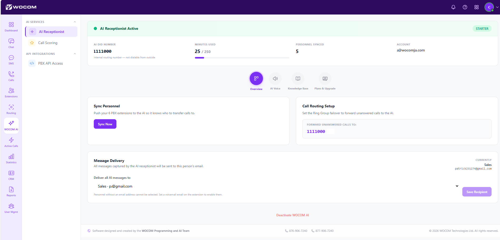Open CRM in the sidebar
The image size is (500, 240).
[x=11, y=175]
